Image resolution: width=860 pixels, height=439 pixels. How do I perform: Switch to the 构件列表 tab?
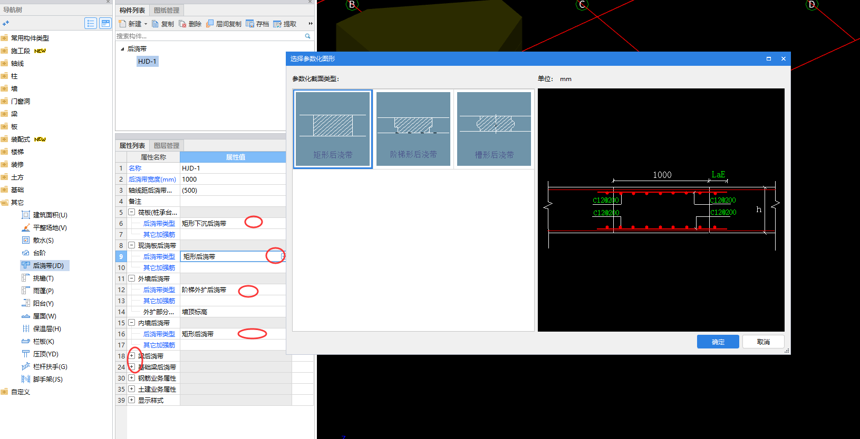click(132, 10)
